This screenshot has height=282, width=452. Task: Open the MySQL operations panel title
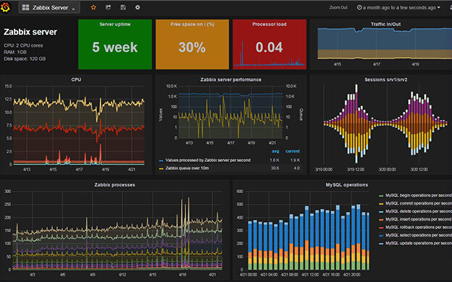[347, 184]
